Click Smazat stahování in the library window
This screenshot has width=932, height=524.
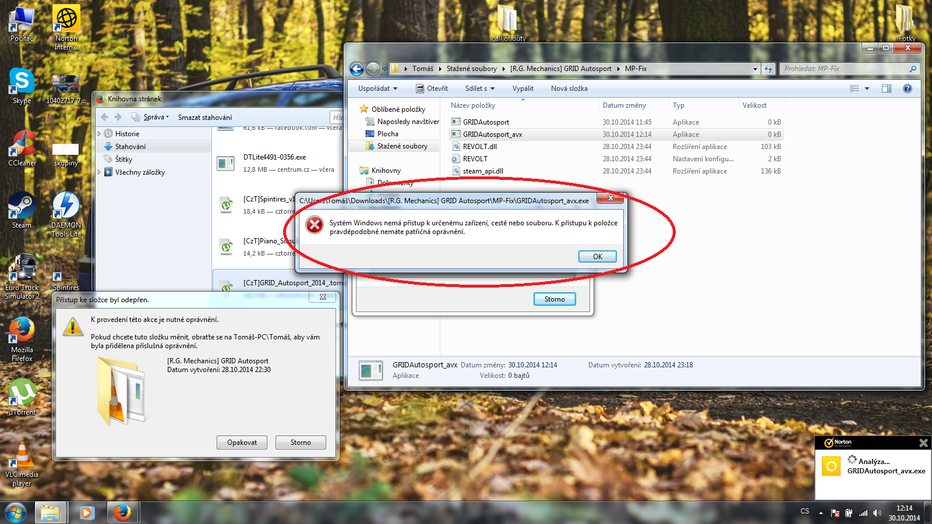coord(205,117)
